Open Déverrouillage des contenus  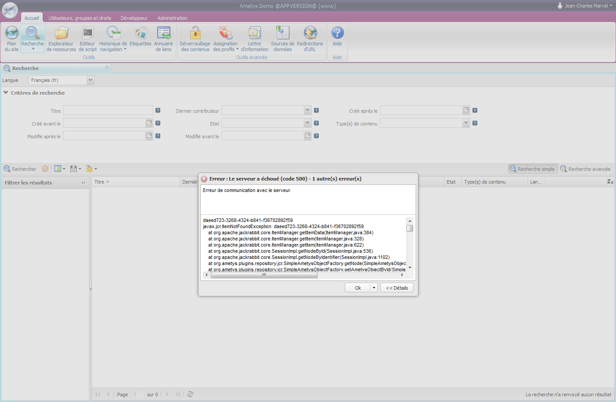(195, 39)
